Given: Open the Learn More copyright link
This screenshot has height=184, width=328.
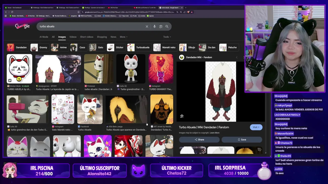Looking at the screenshot, I should tap(214, 133).
